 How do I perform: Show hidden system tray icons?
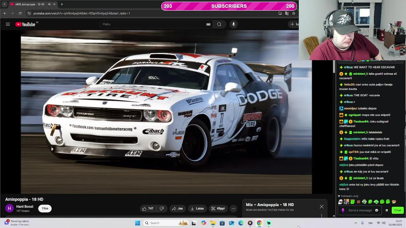pyautogui.click(x=356, y=223)
